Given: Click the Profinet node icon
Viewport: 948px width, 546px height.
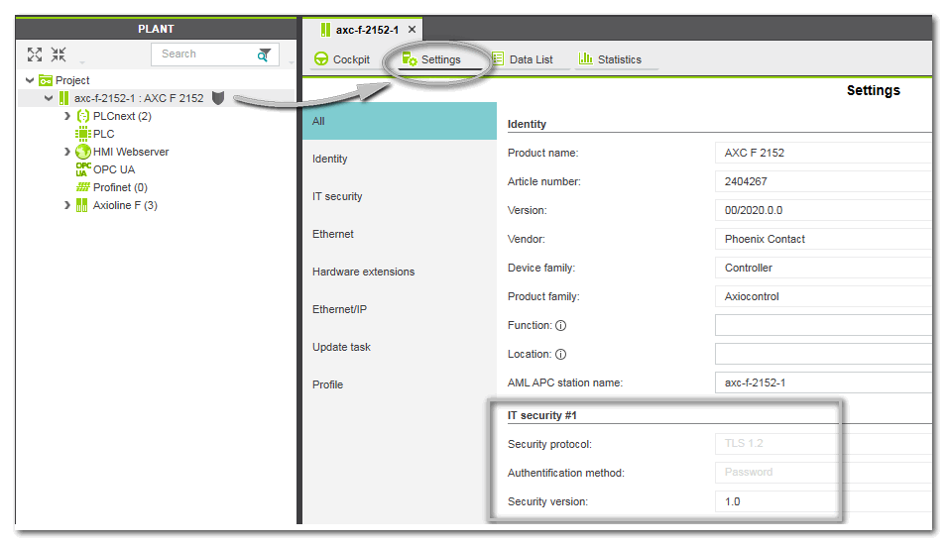Looking at the screenshot, I should pos(84,187).
